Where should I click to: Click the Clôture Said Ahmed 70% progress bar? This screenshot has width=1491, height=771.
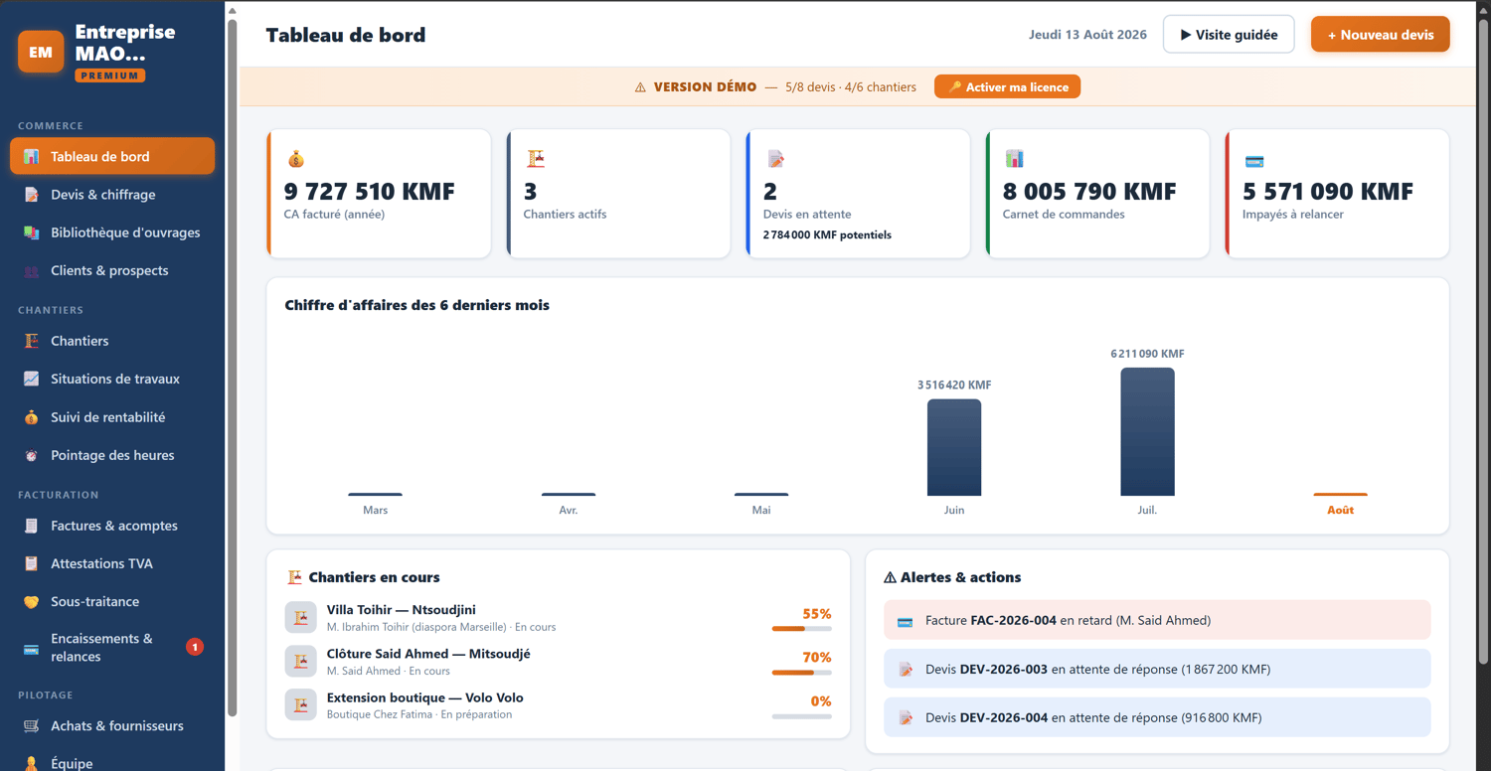pos(802,673)
